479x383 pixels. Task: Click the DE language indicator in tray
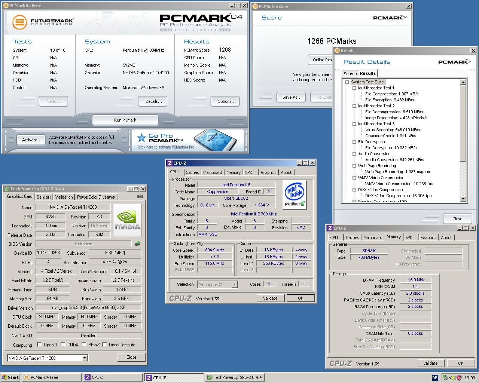[435, 378]
